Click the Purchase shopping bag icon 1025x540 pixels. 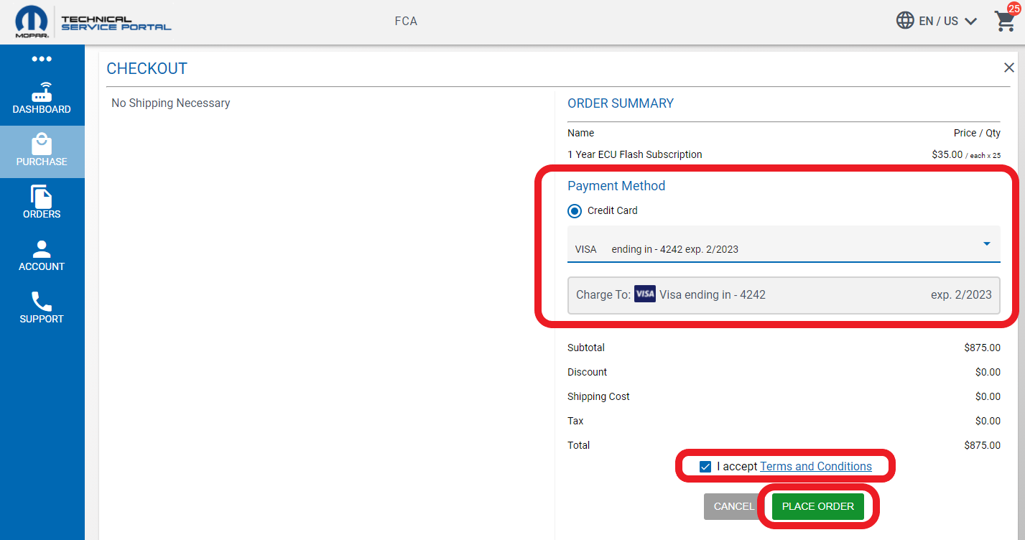pyautogui.click(x=42, y=144)
